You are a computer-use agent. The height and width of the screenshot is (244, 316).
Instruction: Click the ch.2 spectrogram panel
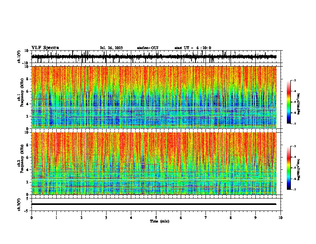pos(154,163)
